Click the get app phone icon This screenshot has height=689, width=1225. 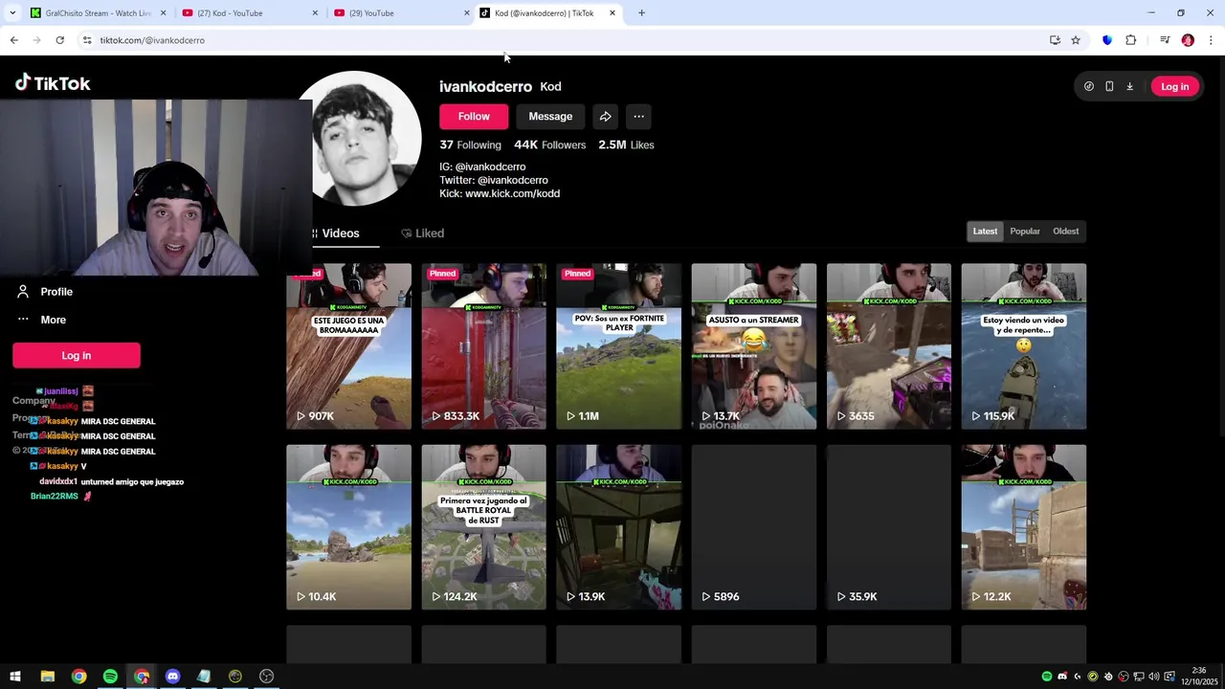click(1109, 86)
